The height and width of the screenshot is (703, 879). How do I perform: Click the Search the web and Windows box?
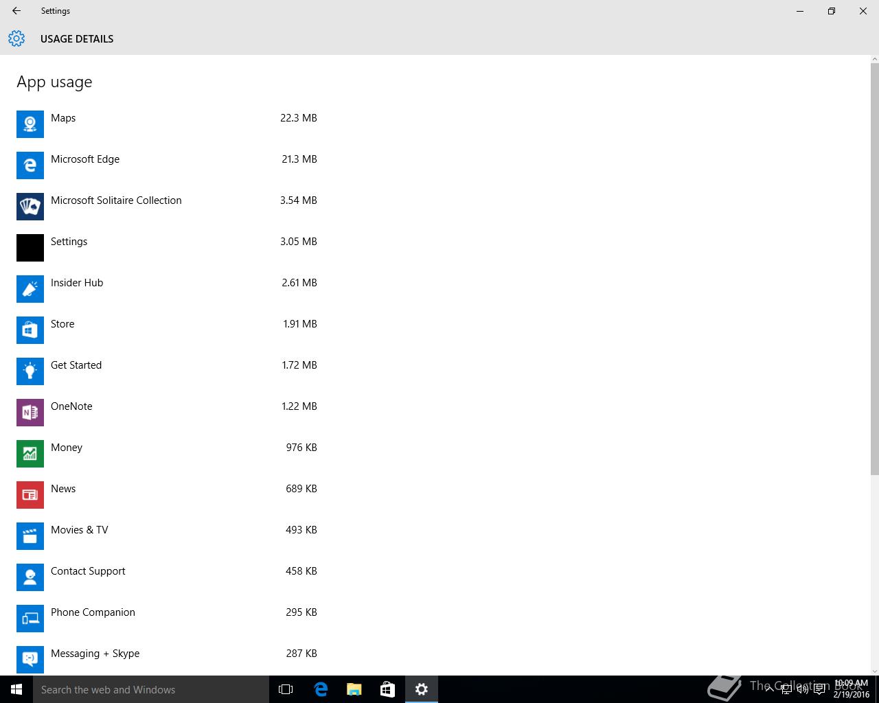point(151,689)
